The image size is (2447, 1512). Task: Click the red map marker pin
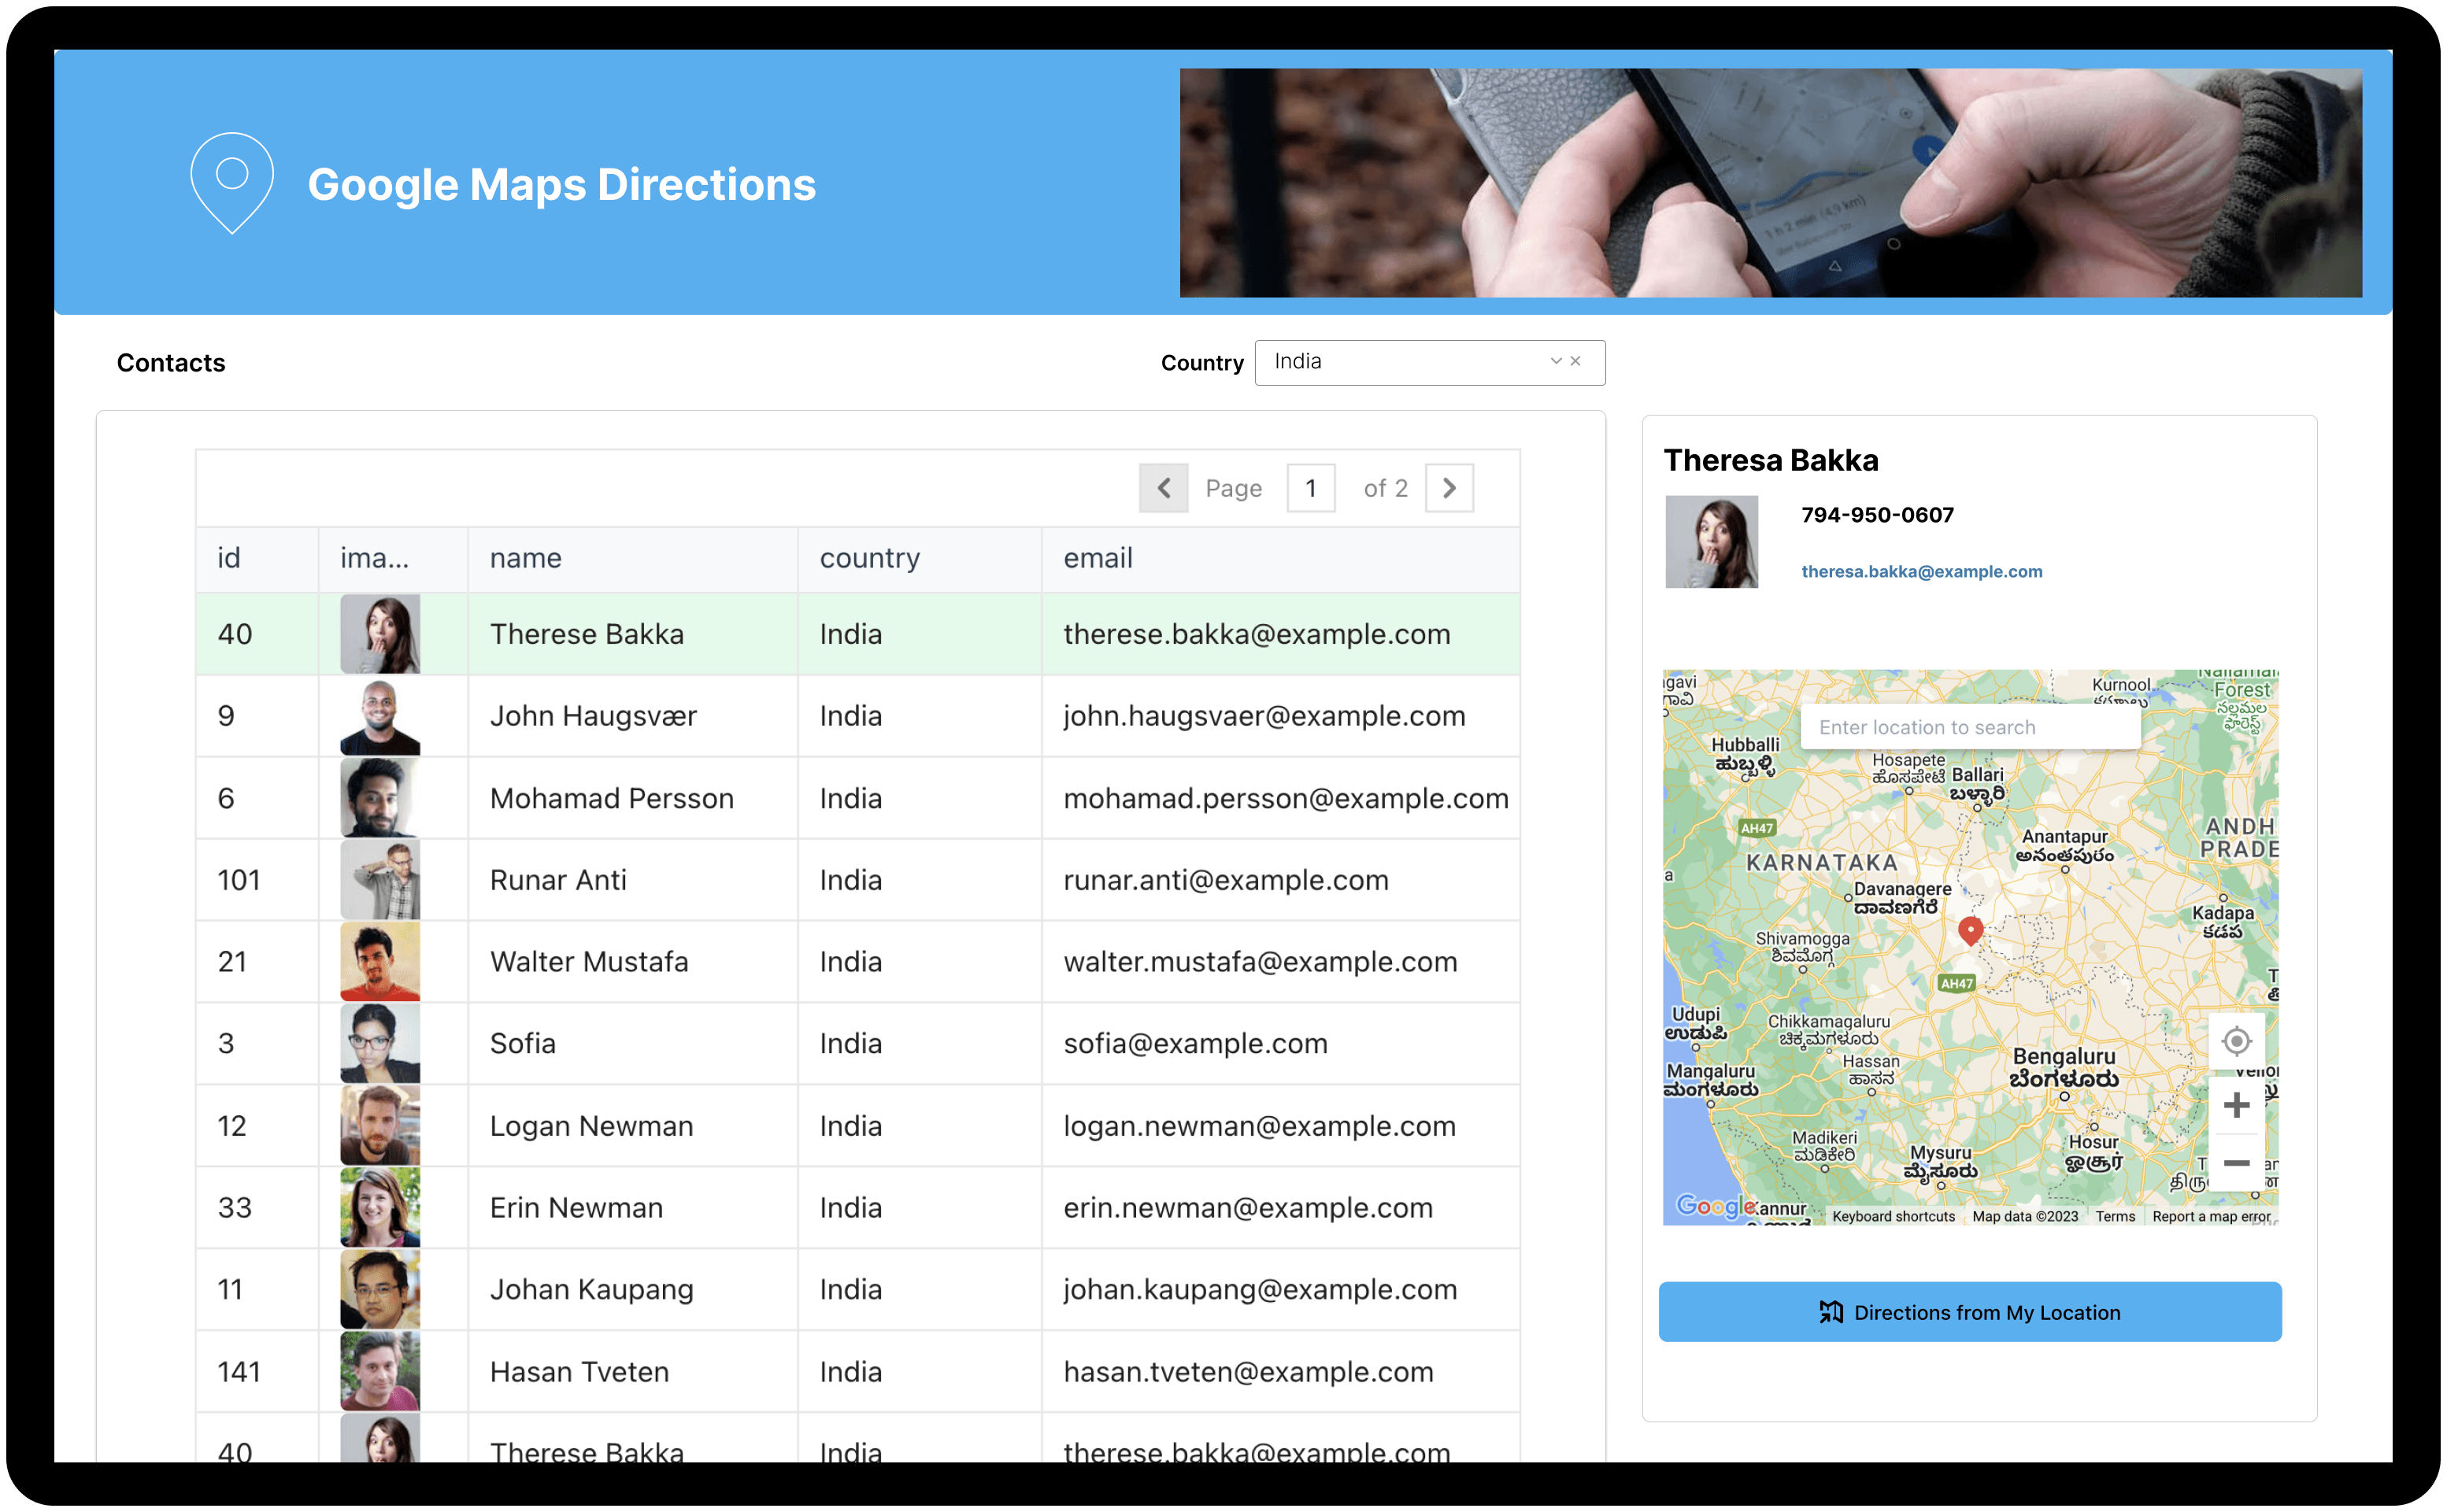1970,930
